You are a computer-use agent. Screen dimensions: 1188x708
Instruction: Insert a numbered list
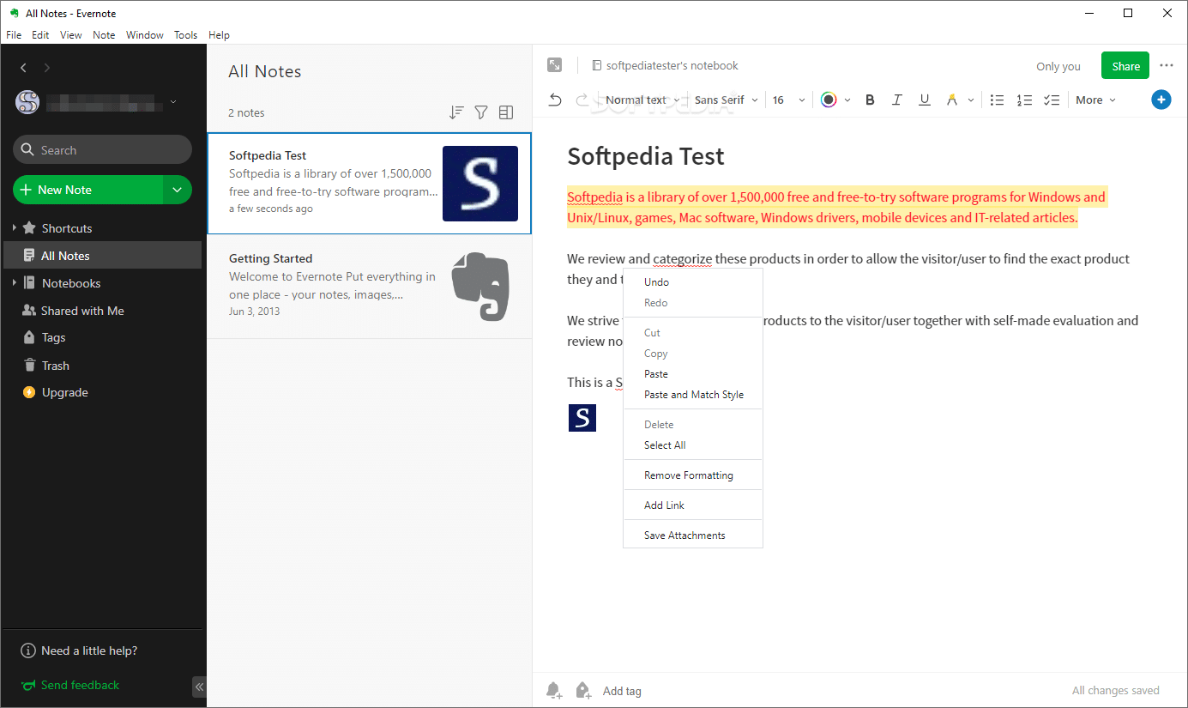pos(1024,100)
